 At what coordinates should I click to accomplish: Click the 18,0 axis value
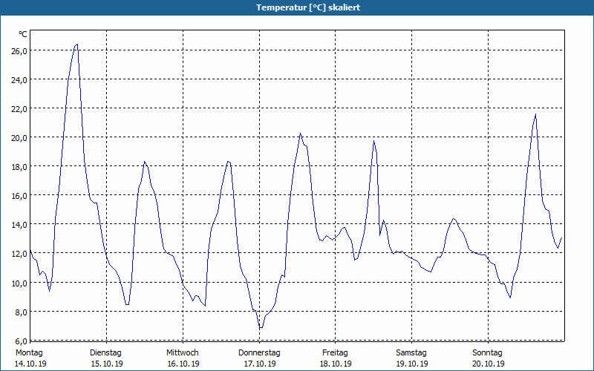point(19,166)
